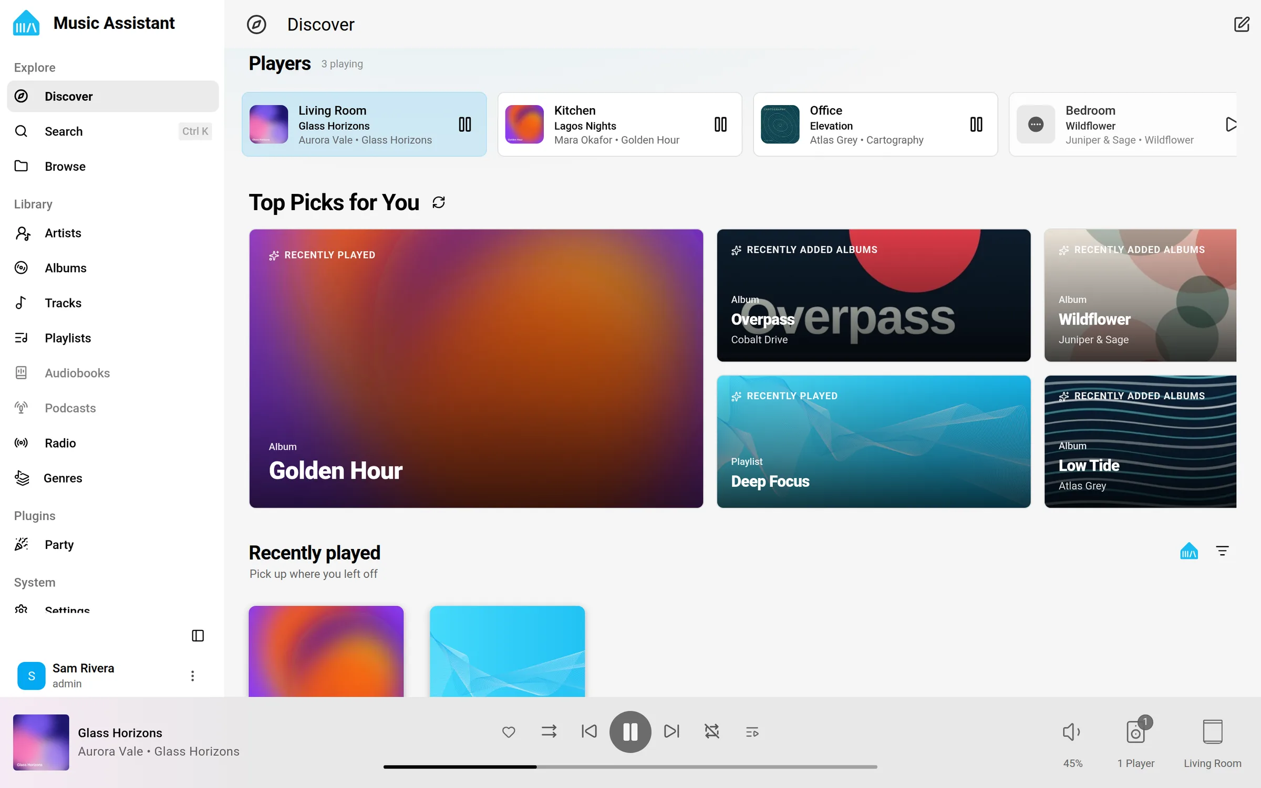Seek within the track progress bar

click(630, 767)
